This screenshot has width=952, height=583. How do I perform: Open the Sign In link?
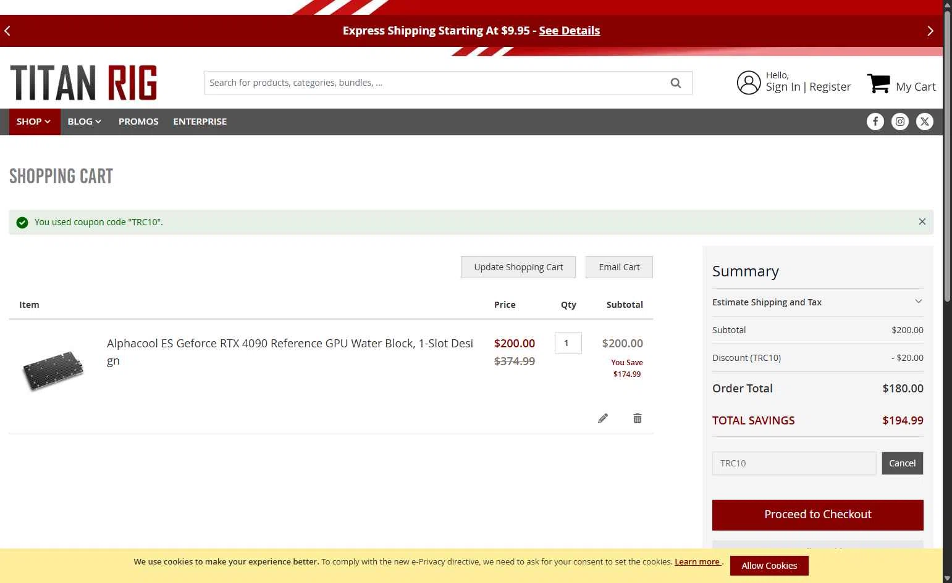coord(783,87)
